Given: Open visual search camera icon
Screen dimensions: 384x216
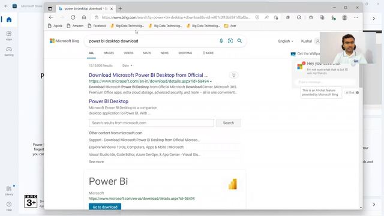Looking at the screenshot, I should point(230,41).
